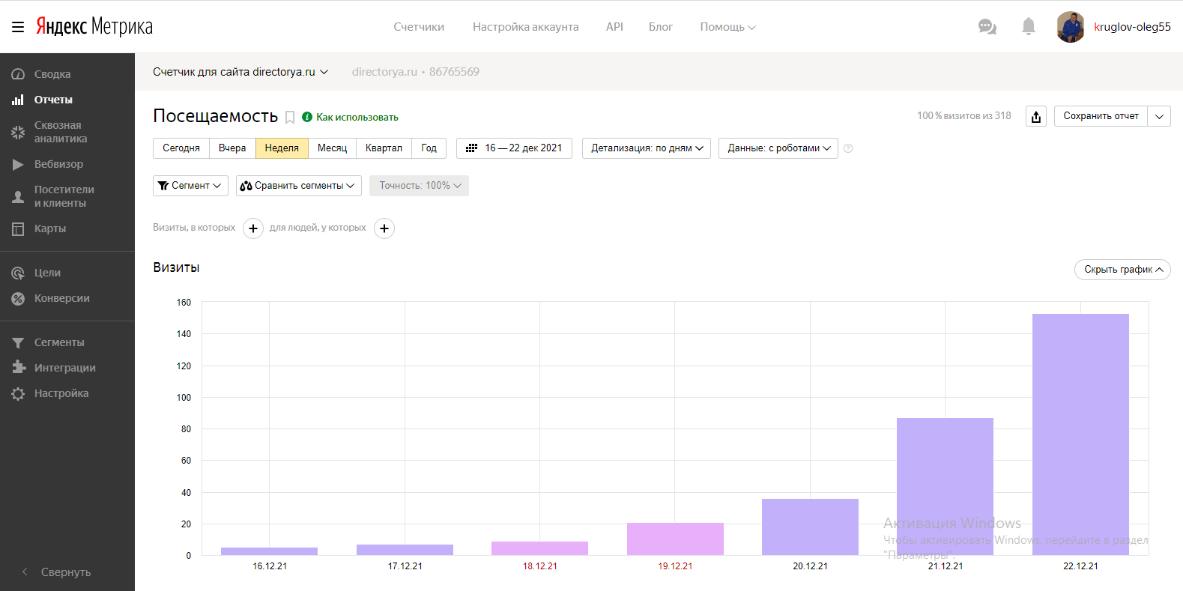Select the Вчера period

click(232, 148)
